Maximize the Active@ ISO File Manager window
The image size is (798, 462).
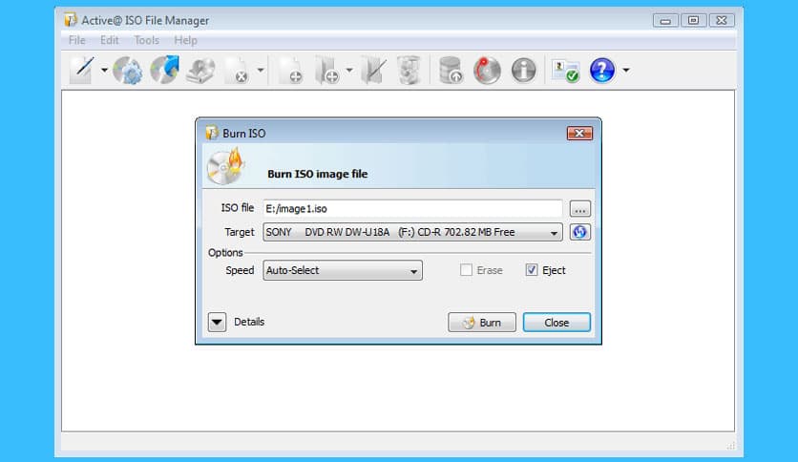(693, 20)
